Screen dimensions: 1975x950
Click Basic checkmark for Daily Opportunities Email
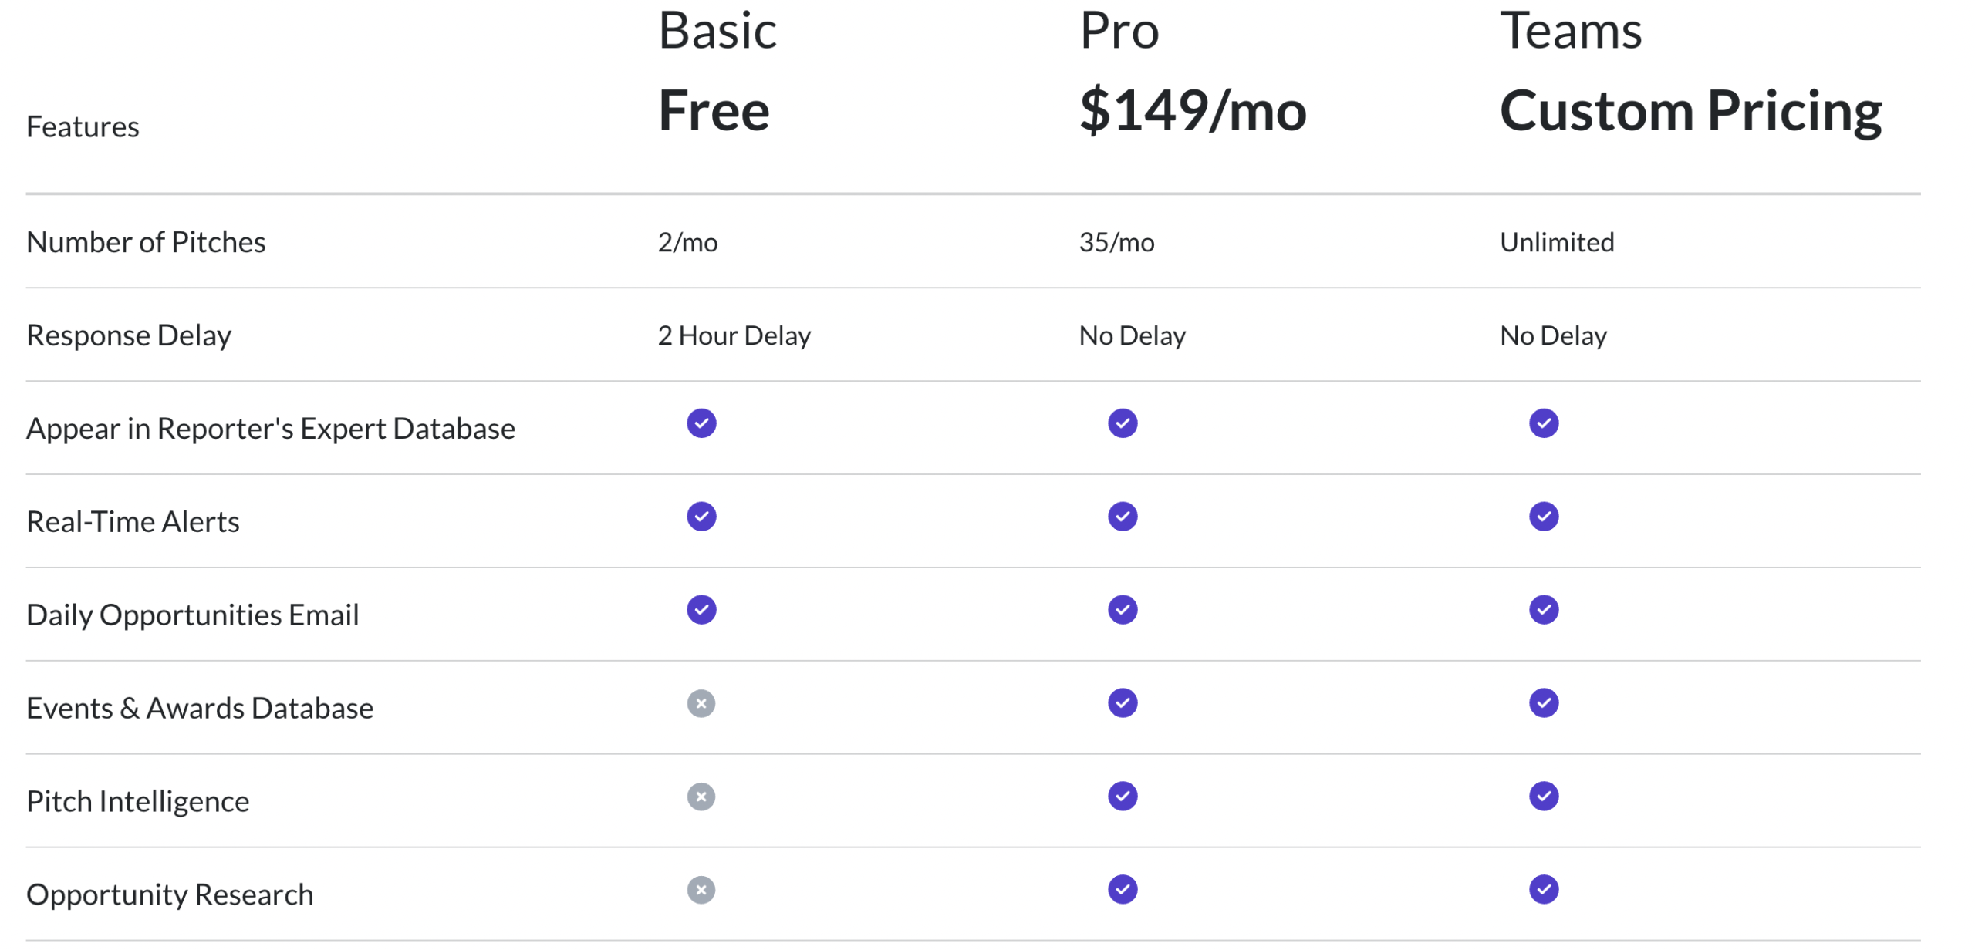click(701, 610)
